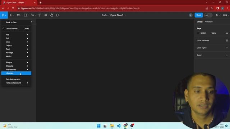This screenshot has height=129, width=230.
Task: Click the user avatar in Figma toolbar
Action: pyautogui.click(x=190, y=15)
